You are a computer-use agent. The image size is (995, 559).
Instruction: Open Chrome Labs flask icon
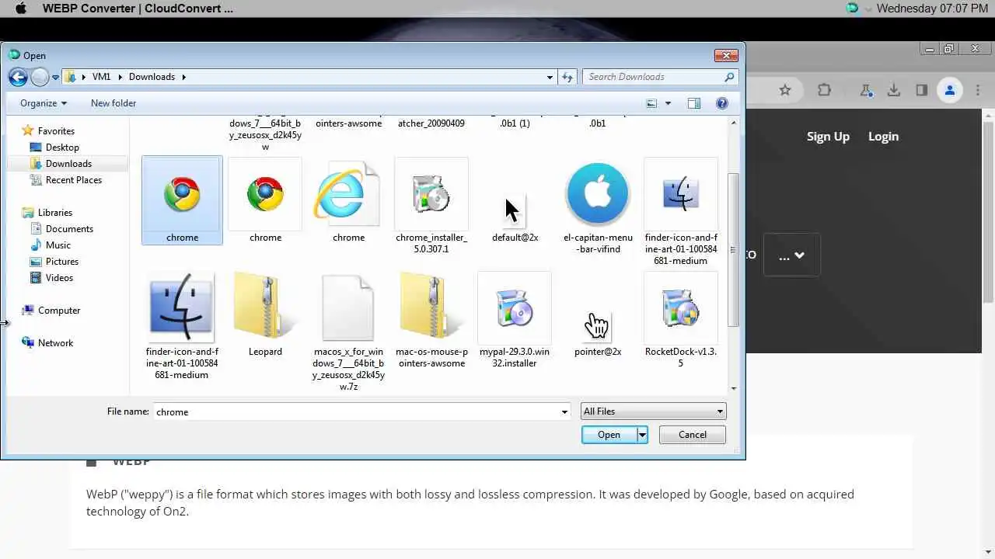[x=866, y=90]
